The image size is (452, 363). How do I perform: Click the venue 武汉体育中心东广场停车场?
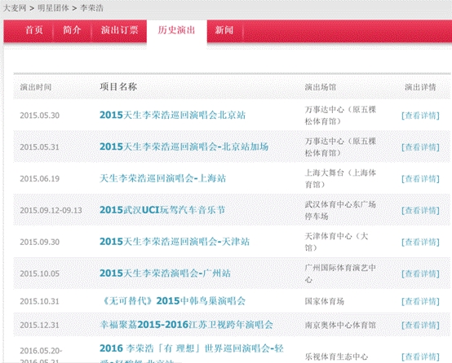click(x=340, y=210)
